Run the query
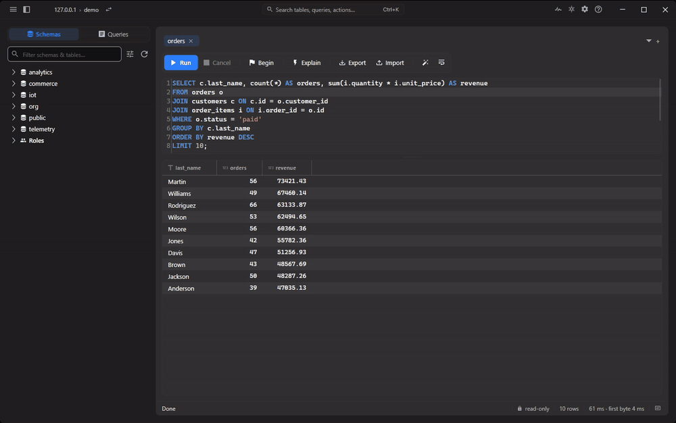Image resolution: width=676 pixels, height=423 pixels. (x=181, y=62)
